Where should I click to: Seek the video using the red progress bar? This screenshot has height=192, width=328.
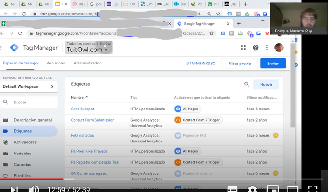coord(32,179)
